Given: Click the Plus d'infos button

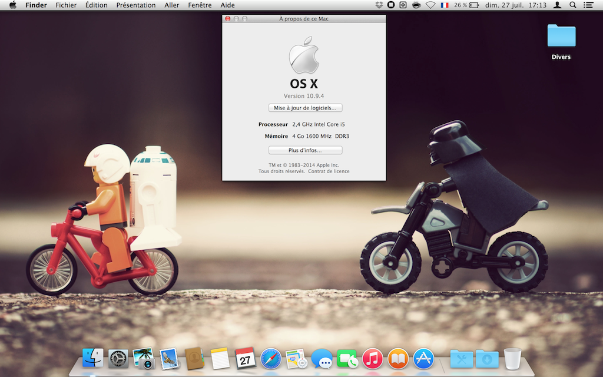Looking at the screenshot, I should click(x=306, y=150).
